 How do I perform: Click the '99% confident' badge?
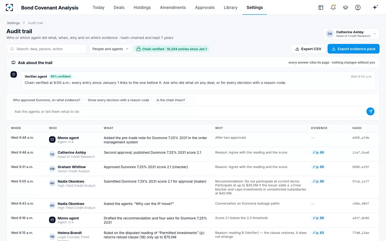point(61,77)
